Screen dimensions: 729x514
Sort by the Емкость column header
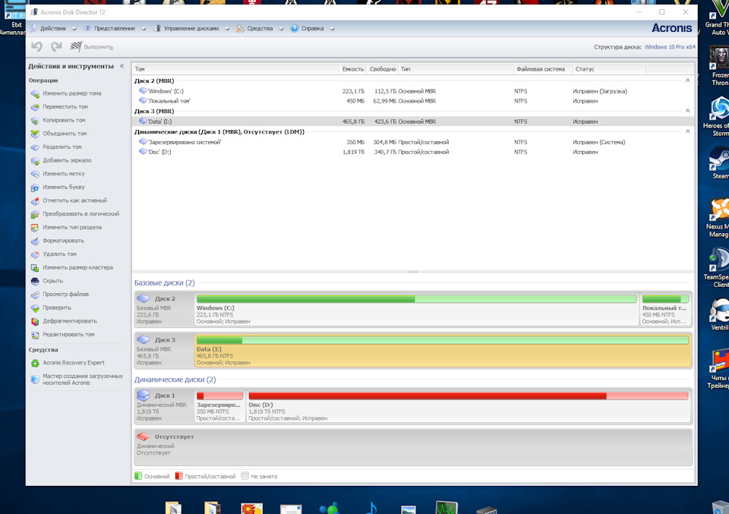[x=353, y=69]
